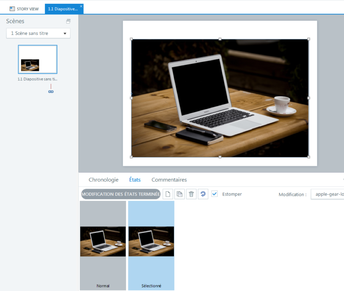
Task: Select the Normal state thumbnail
Action: (x=103, y=242)
